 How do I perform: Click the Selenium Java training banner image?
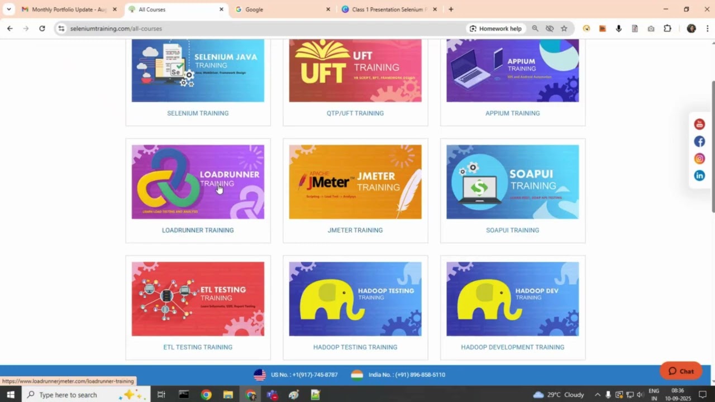[x=198, y=70]
